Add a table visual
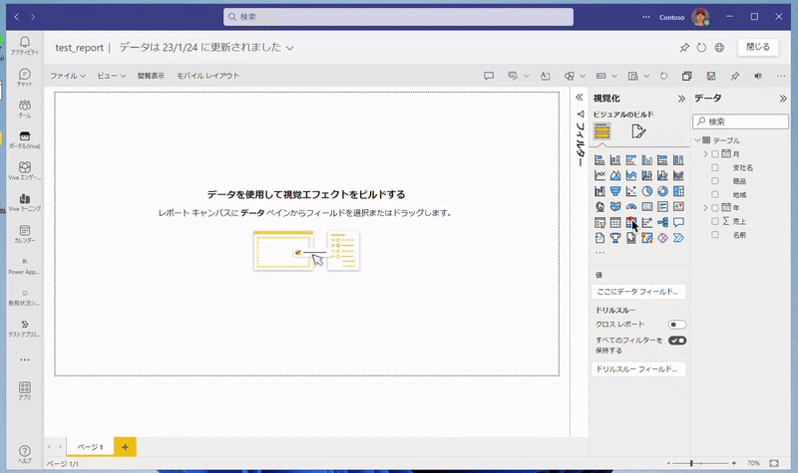Viewport: 798px width, 473px height. click(x=615, y=222)
